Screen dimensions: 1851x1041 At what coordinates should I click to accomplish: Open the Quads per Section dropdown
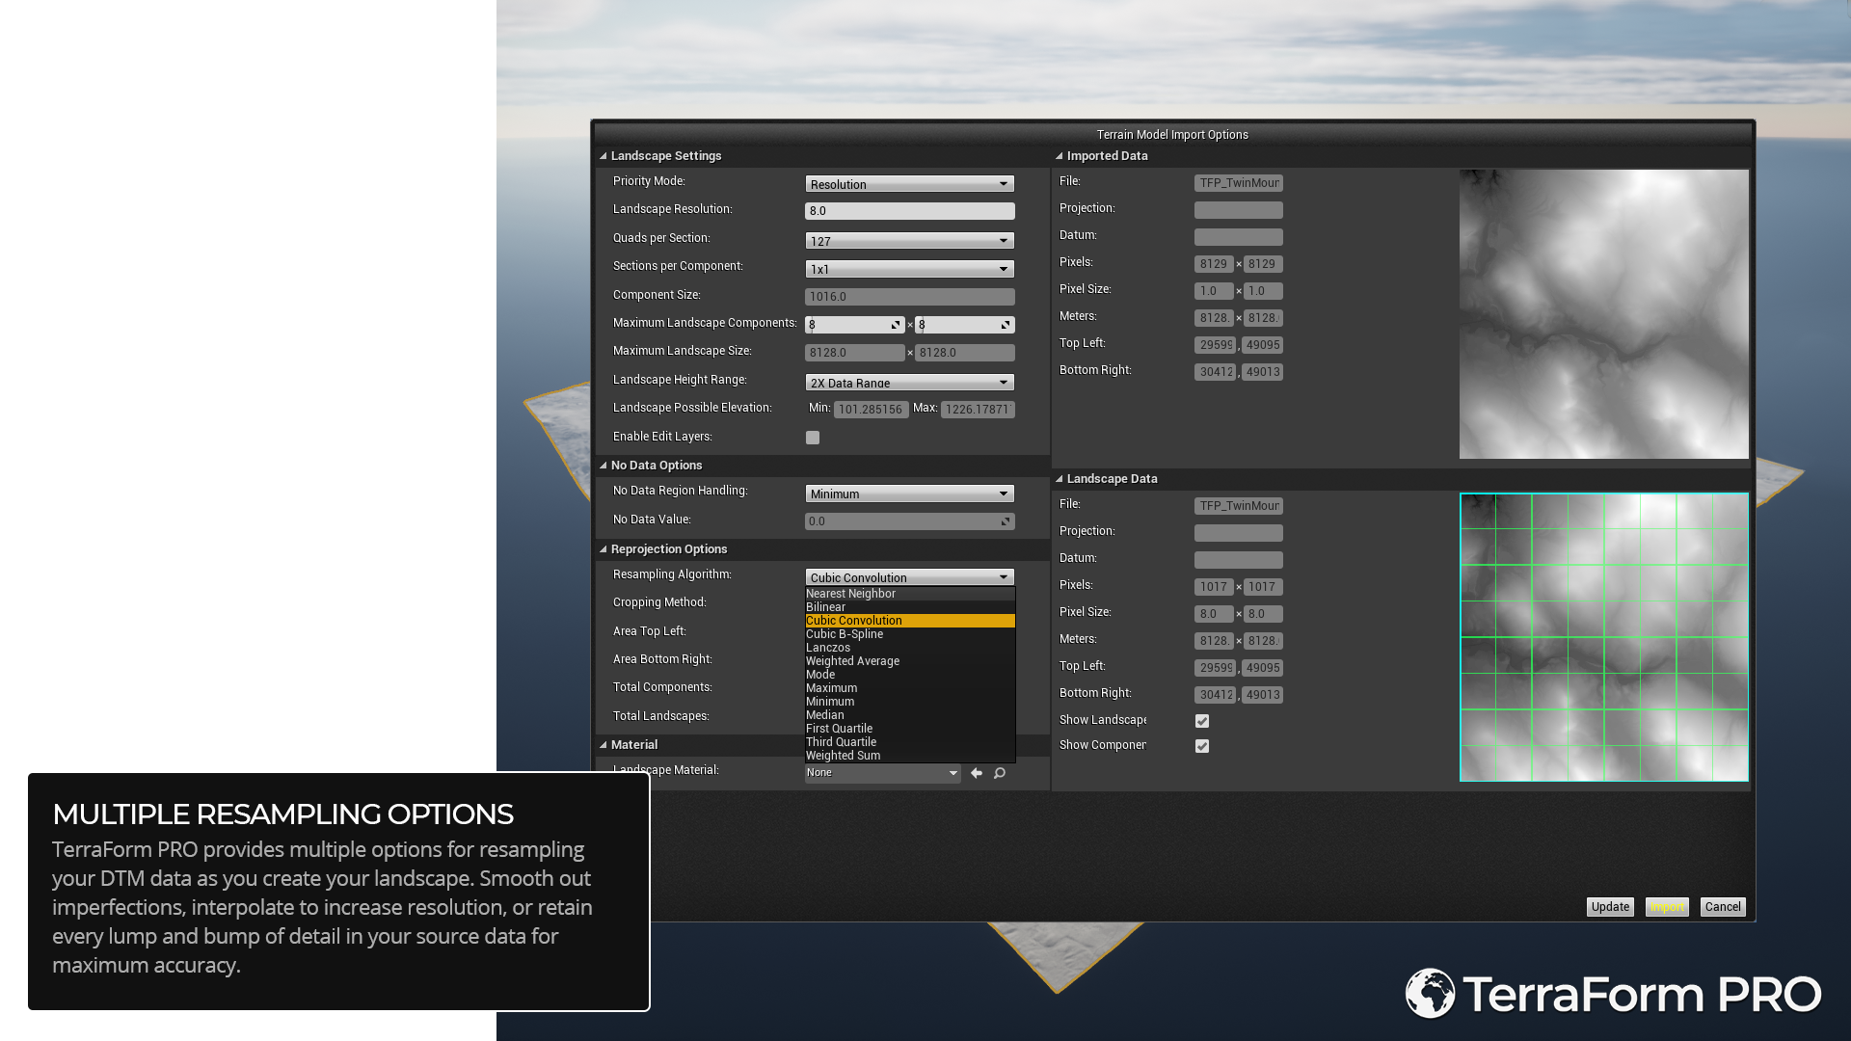(x=910, y=241)
